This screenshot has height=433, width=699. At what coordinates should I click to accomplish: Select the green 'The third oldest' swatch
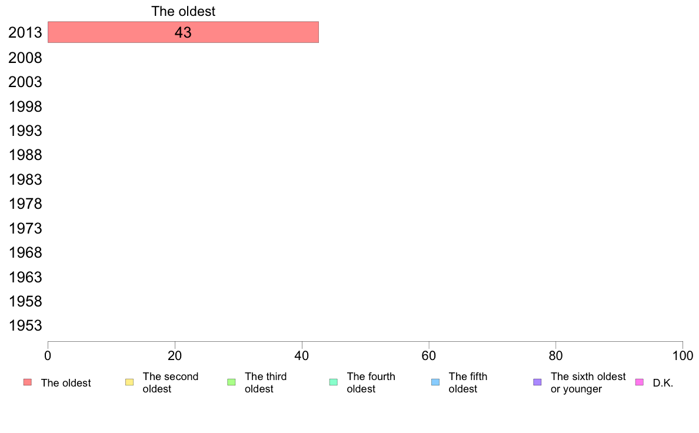231,382
